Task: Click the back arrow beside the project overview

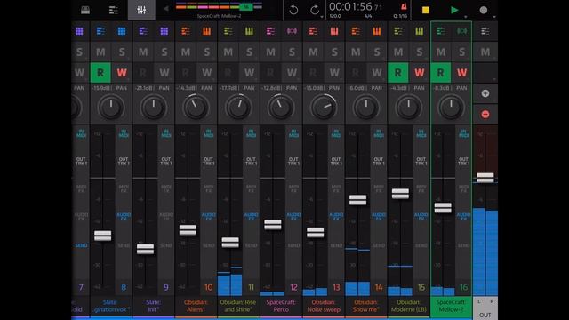Action: tap(166, 8)
